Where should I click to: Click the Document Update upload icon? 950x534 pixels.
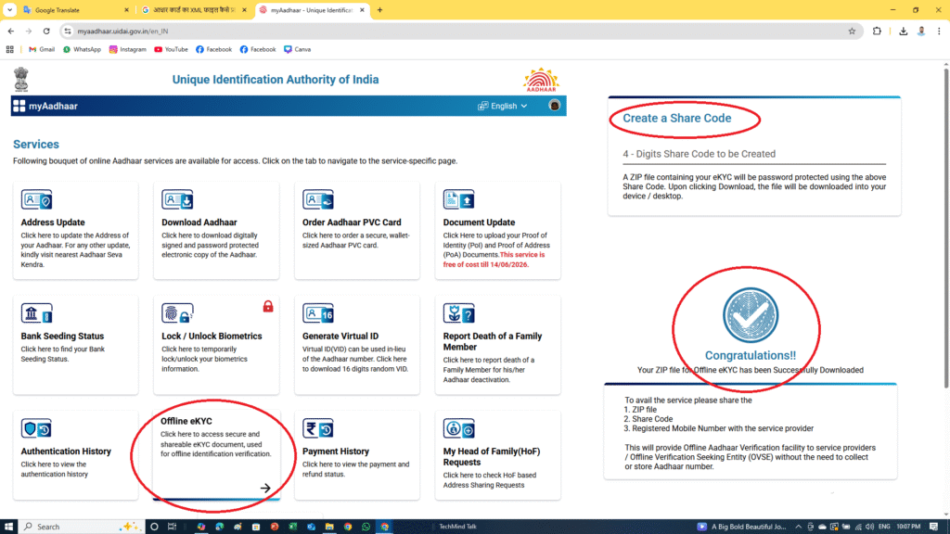[458, 199]
